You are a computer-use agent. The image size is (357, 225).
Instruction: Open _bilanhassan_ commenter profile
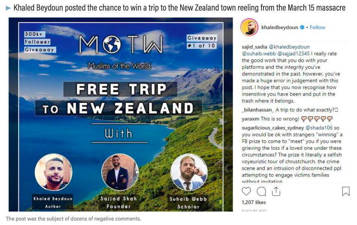pos(258,110)
